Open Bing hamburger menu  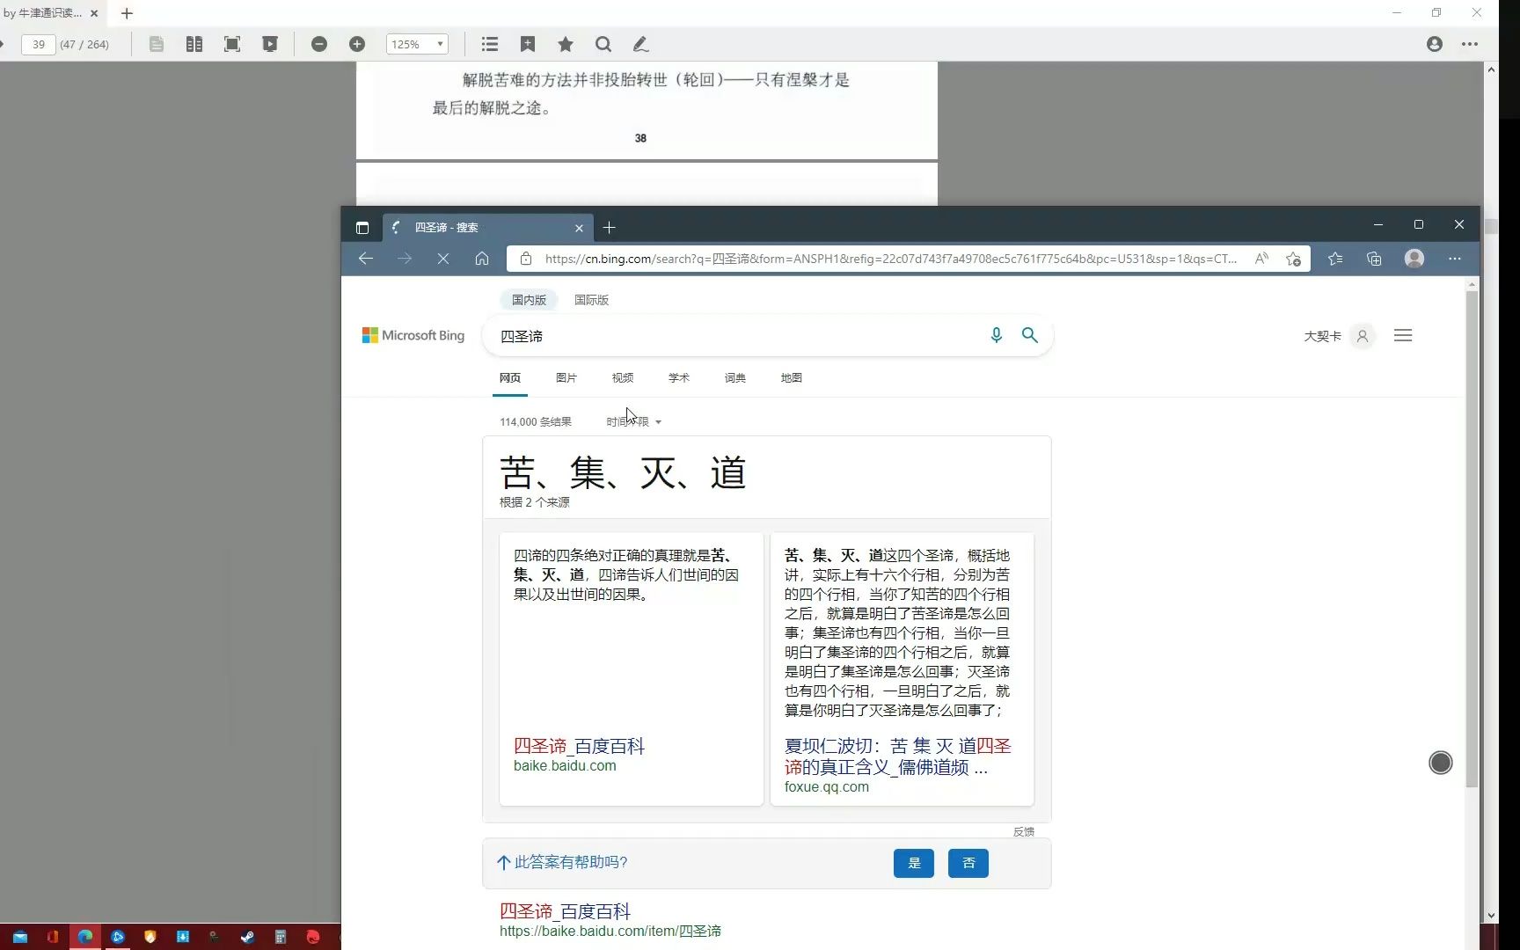[1403, 335]
